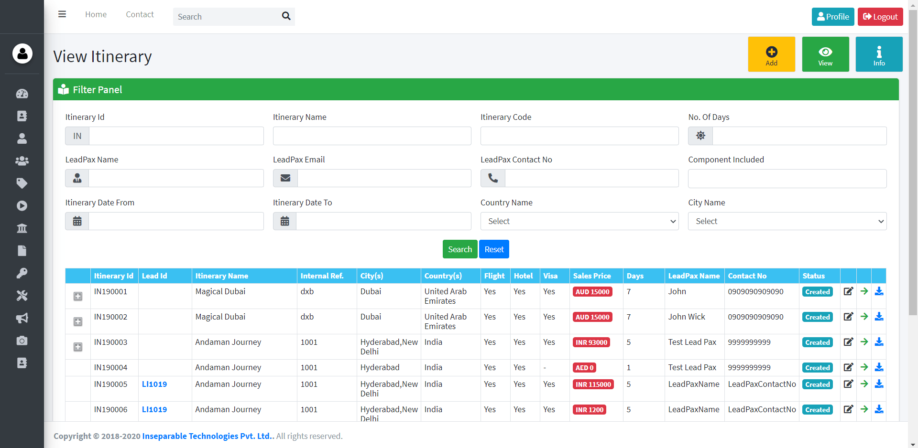Select the group icon in the sidebar
918x448 pixels.
(22, 161)
